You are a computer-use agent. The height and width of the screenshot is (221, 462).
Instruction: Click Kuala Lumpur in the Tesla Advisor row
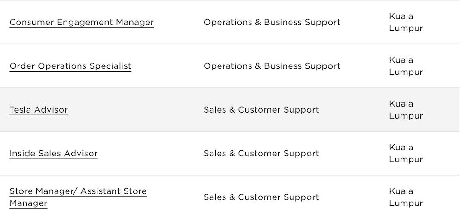(406, 110)
